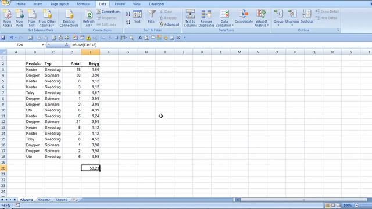
Task: Open the Refresh All dropdown
Action: pos(88,18)
